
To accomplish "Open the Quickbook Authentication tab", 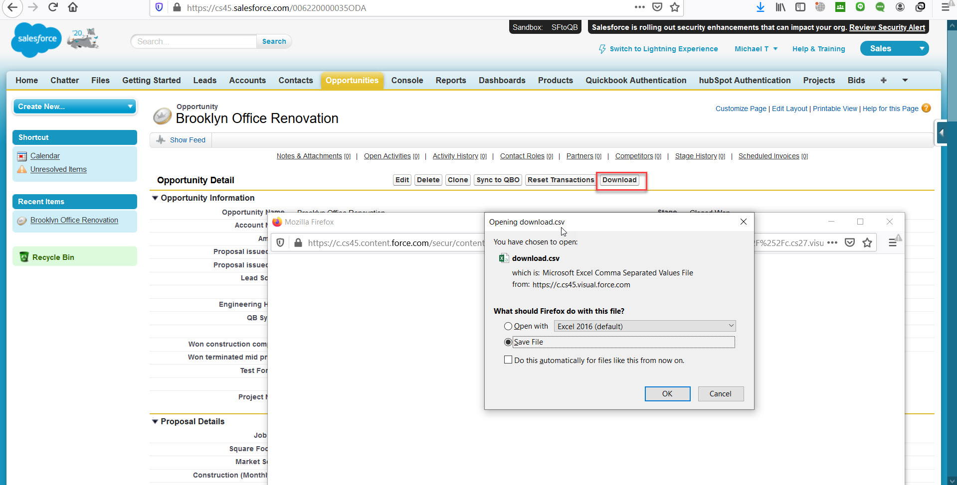I will 636,80.
